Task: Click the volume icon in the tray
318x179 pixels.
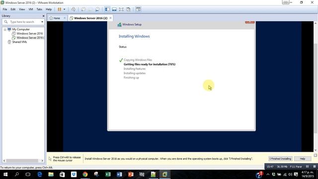Action: pyautogui.click(x=290, y=175)
